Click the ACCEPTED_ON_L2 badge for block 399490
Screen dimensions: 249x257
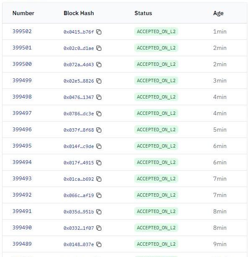coord(156,228)
